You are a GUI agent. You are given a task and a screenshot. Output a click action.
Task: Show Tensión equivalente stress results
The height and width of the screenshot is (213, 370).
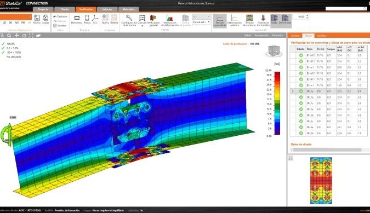pos(220,20)
